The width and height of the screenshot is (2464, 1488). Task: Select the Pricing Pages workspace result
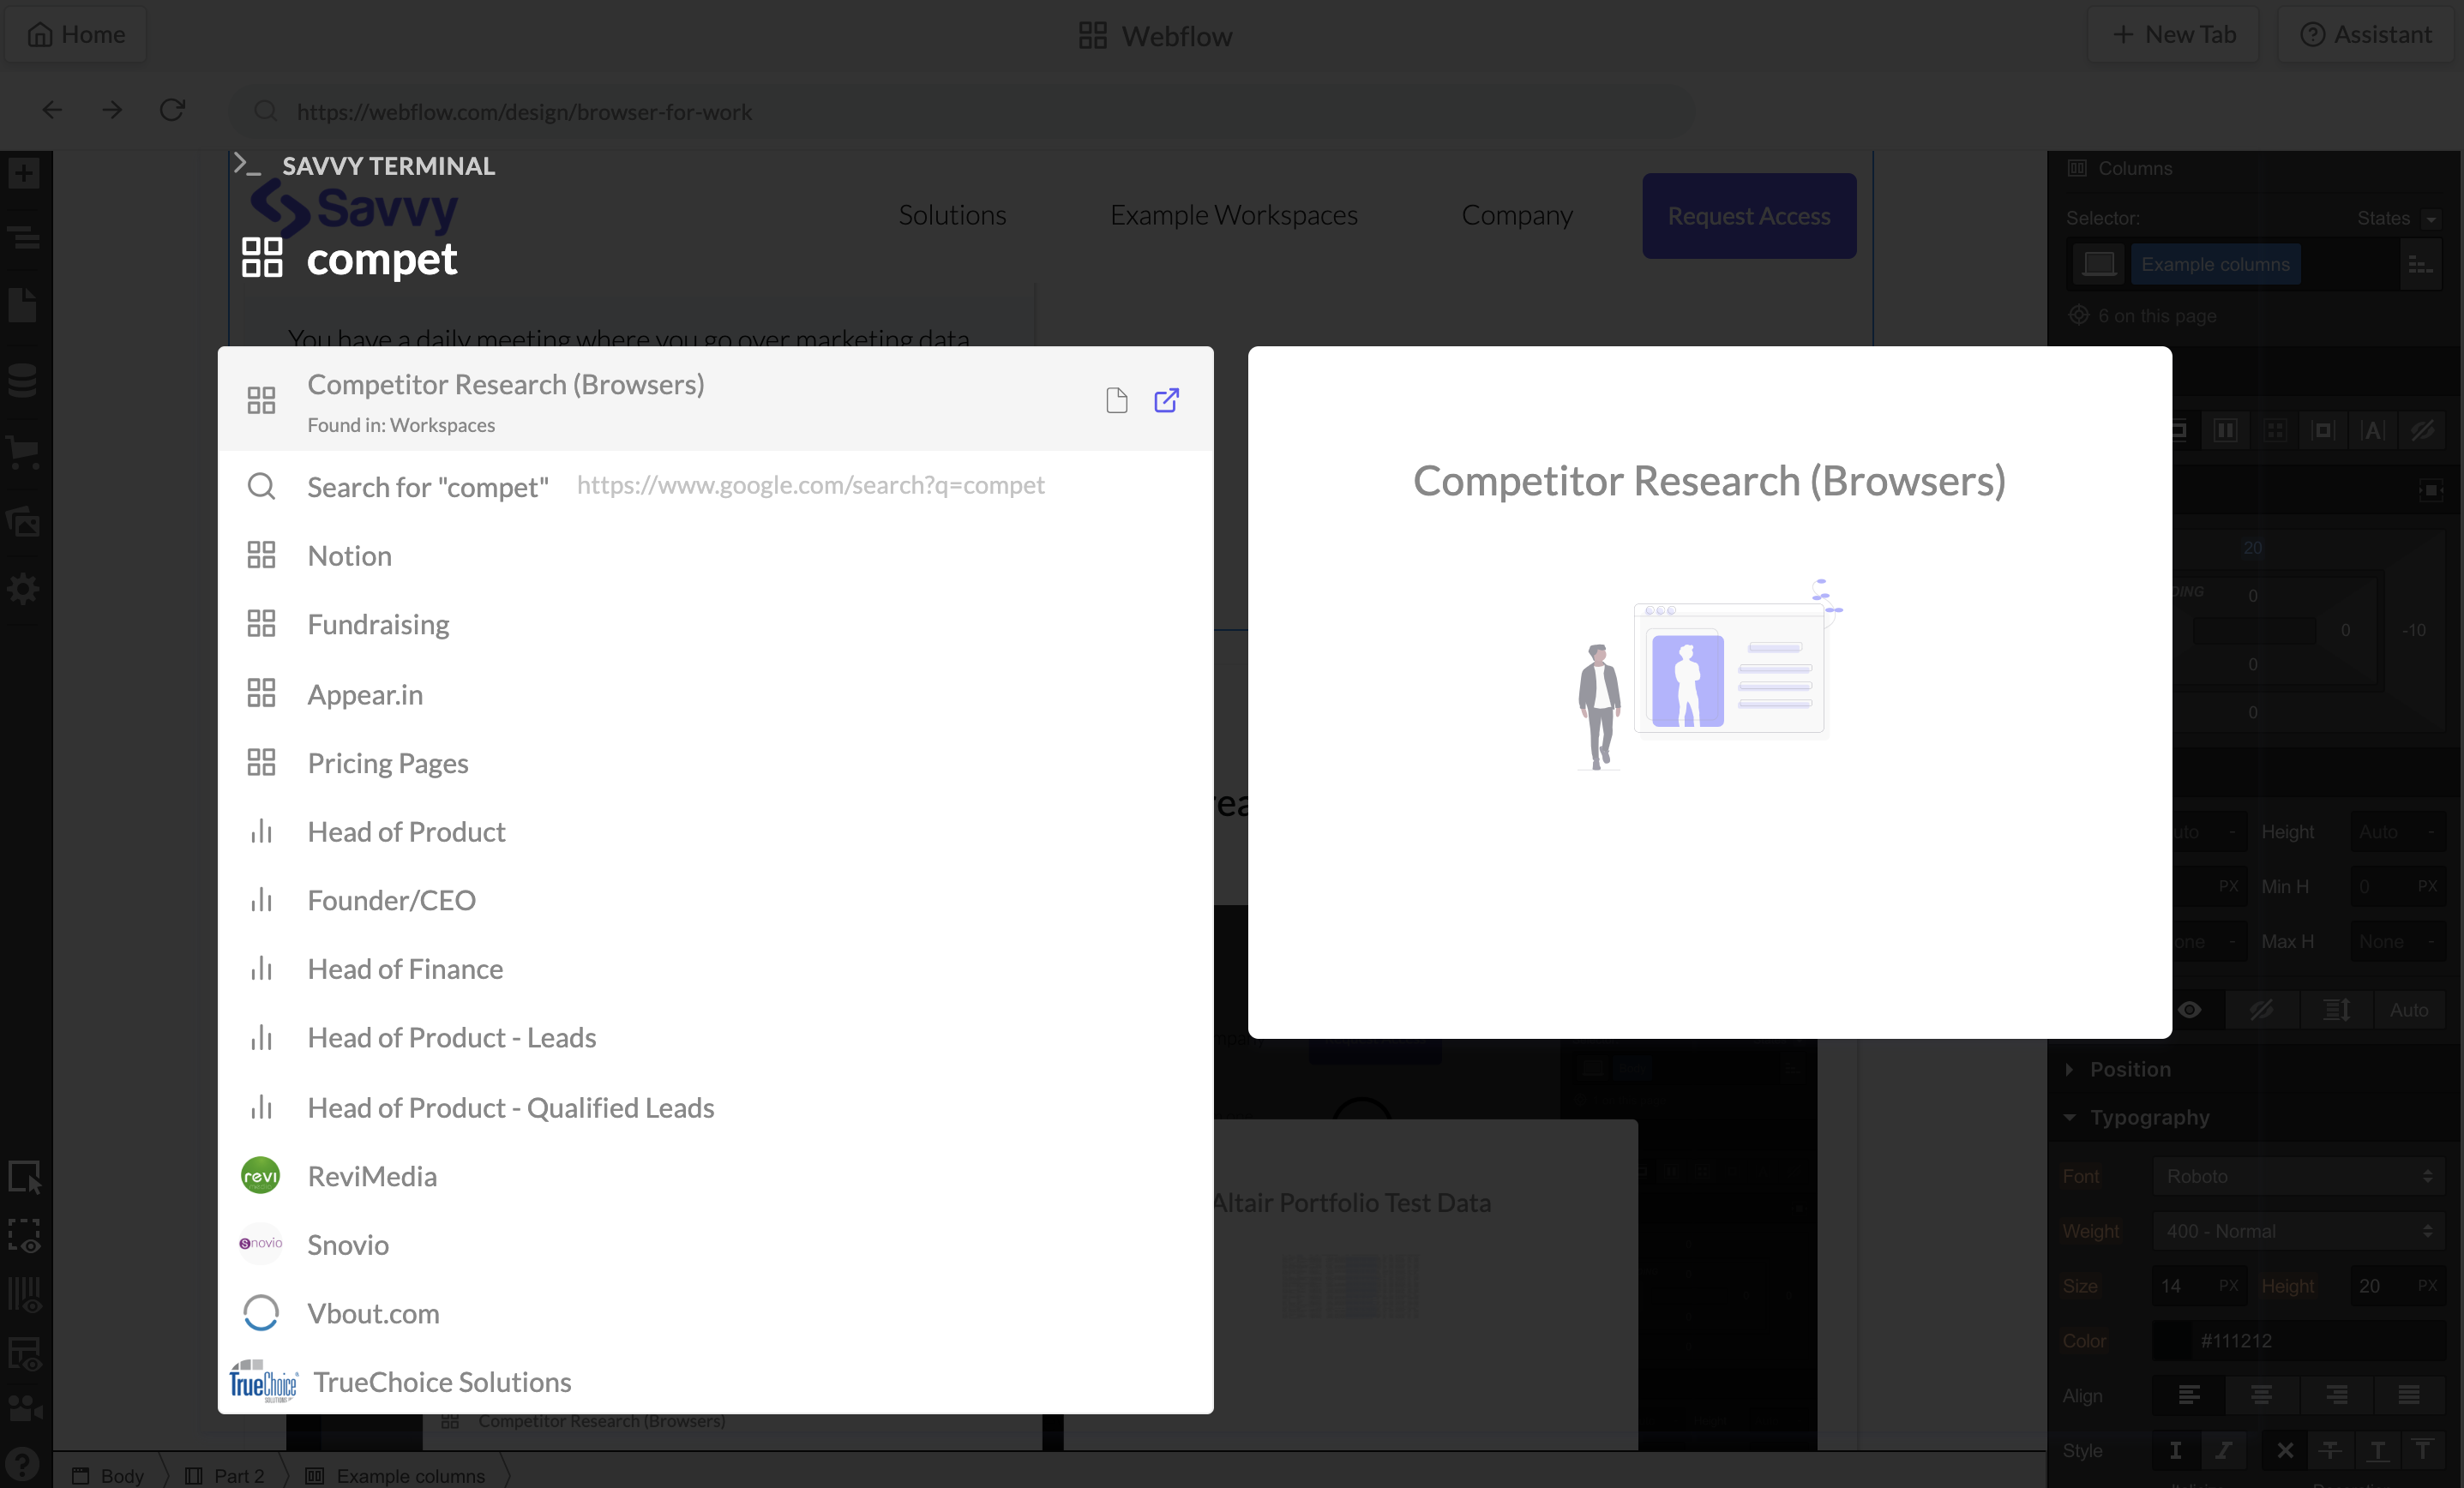(716, 763)
